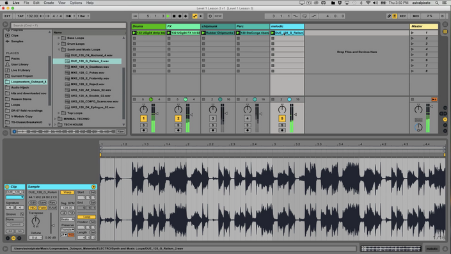The width and height of the screenshot is (451, 254).
Task: Expand the MINIMAL TECHNO folder
Action: pyautogui.click(x=55, y=119)
